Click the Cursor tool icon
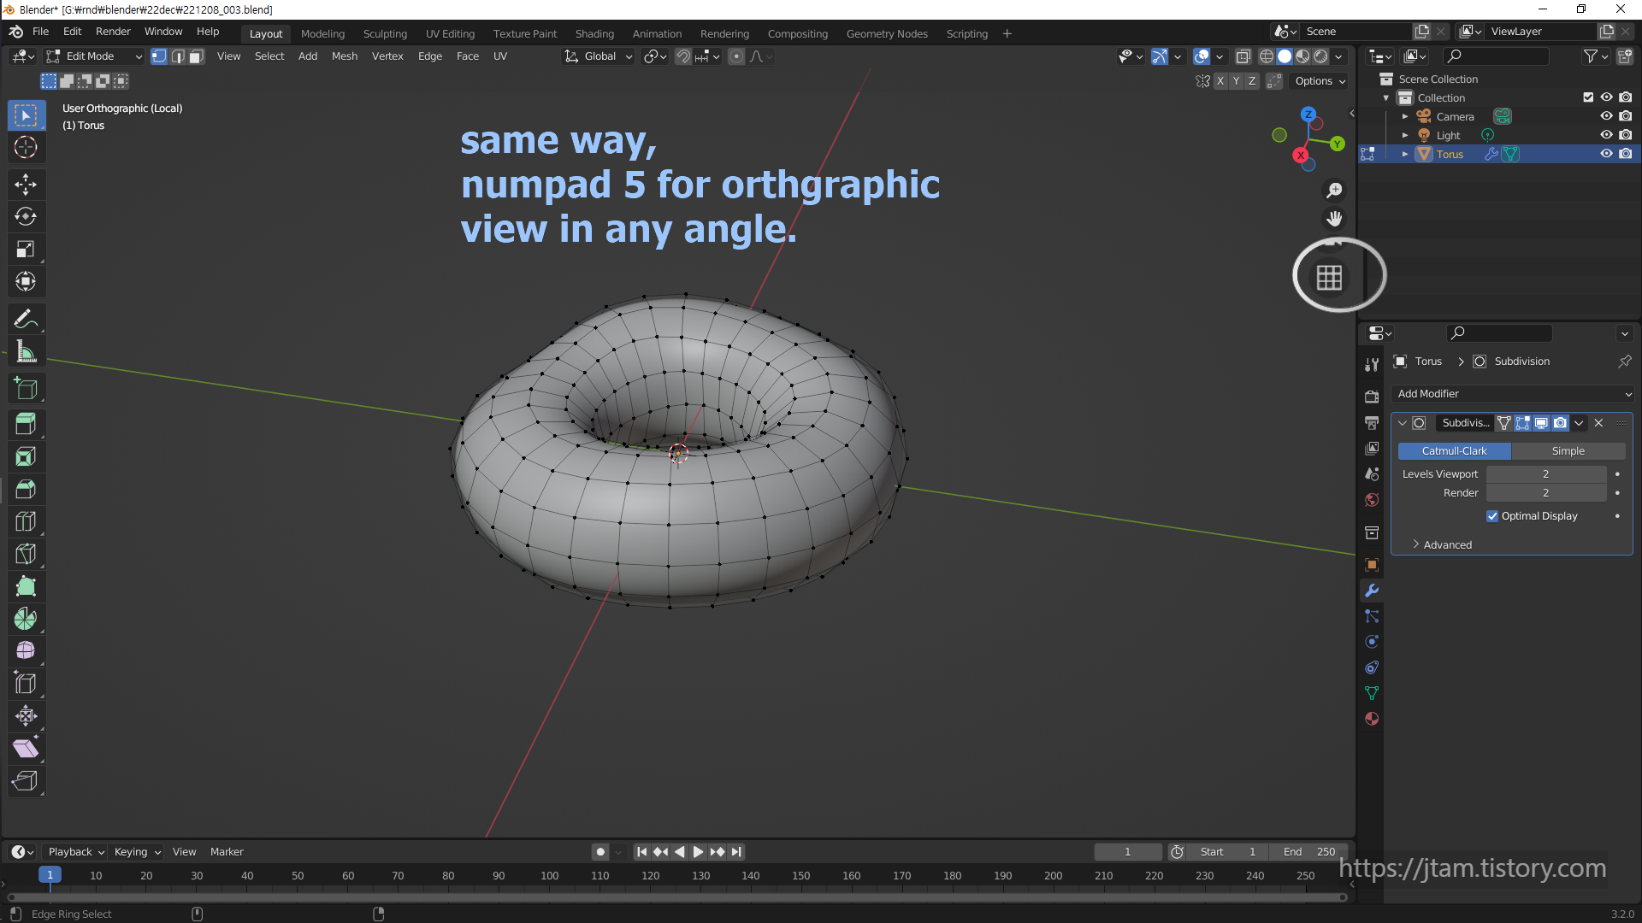 click(x=26, y=147)
